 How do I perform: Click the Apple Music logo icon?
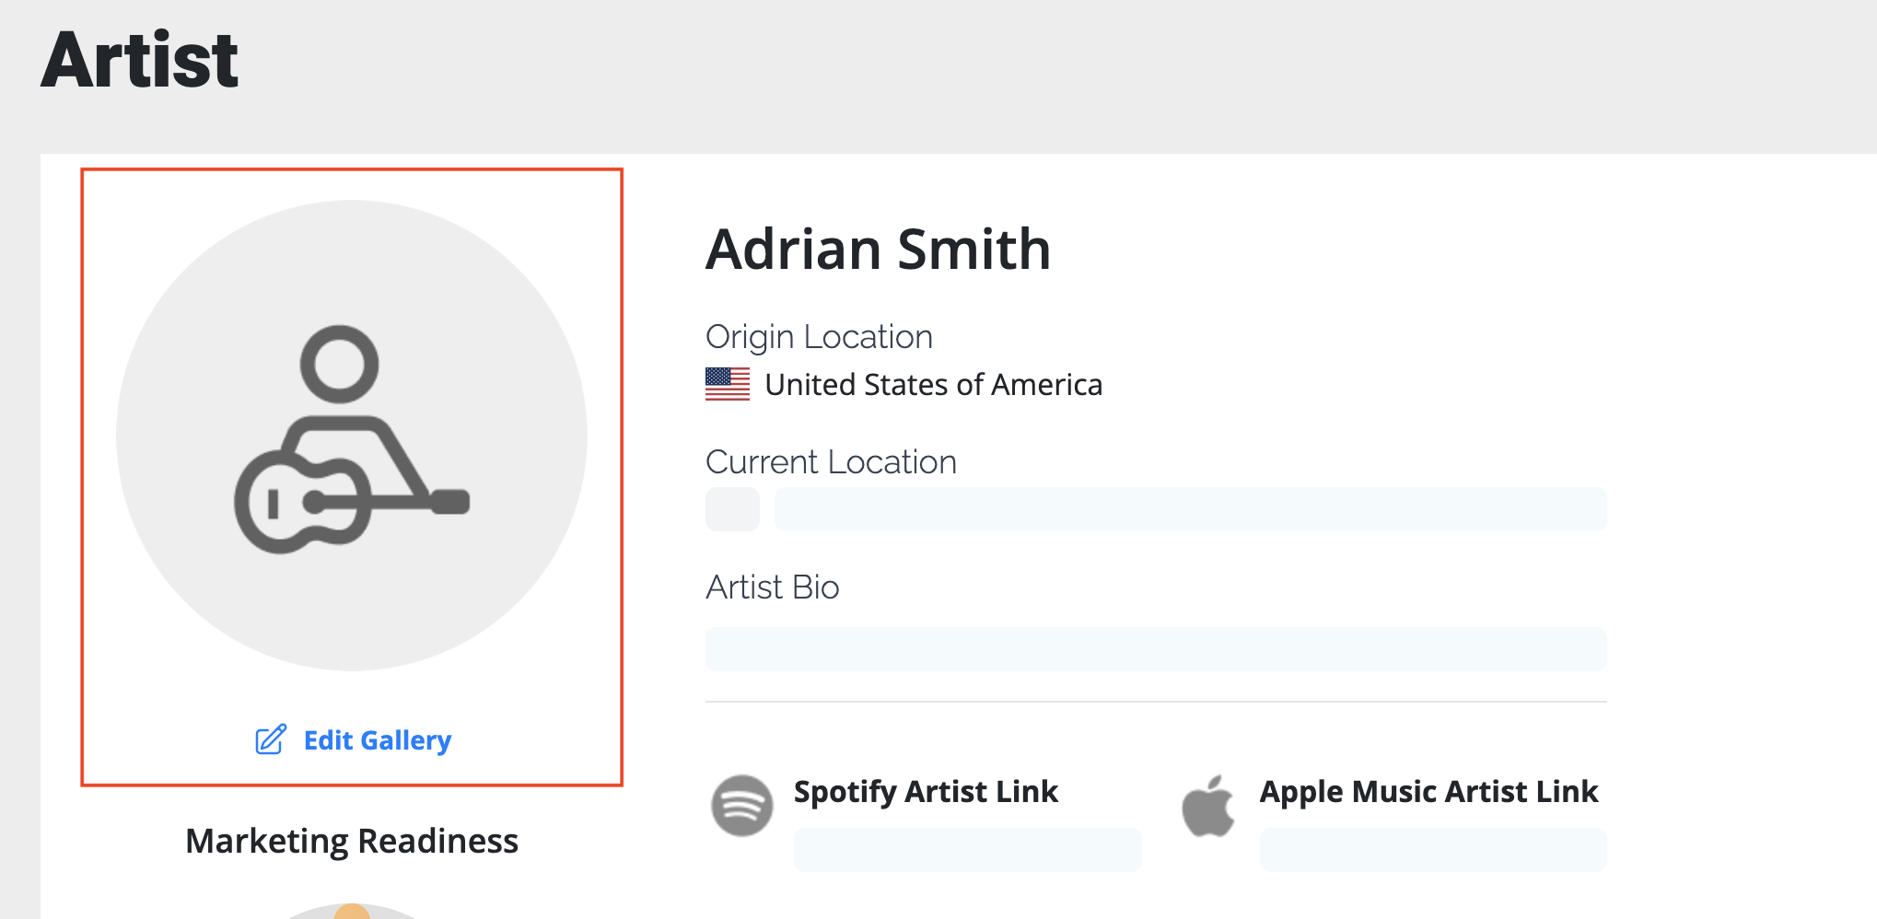coord(1208,806)
